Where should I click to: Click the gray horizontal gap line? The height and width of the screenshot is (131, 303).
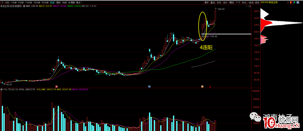tap(226, 34)
